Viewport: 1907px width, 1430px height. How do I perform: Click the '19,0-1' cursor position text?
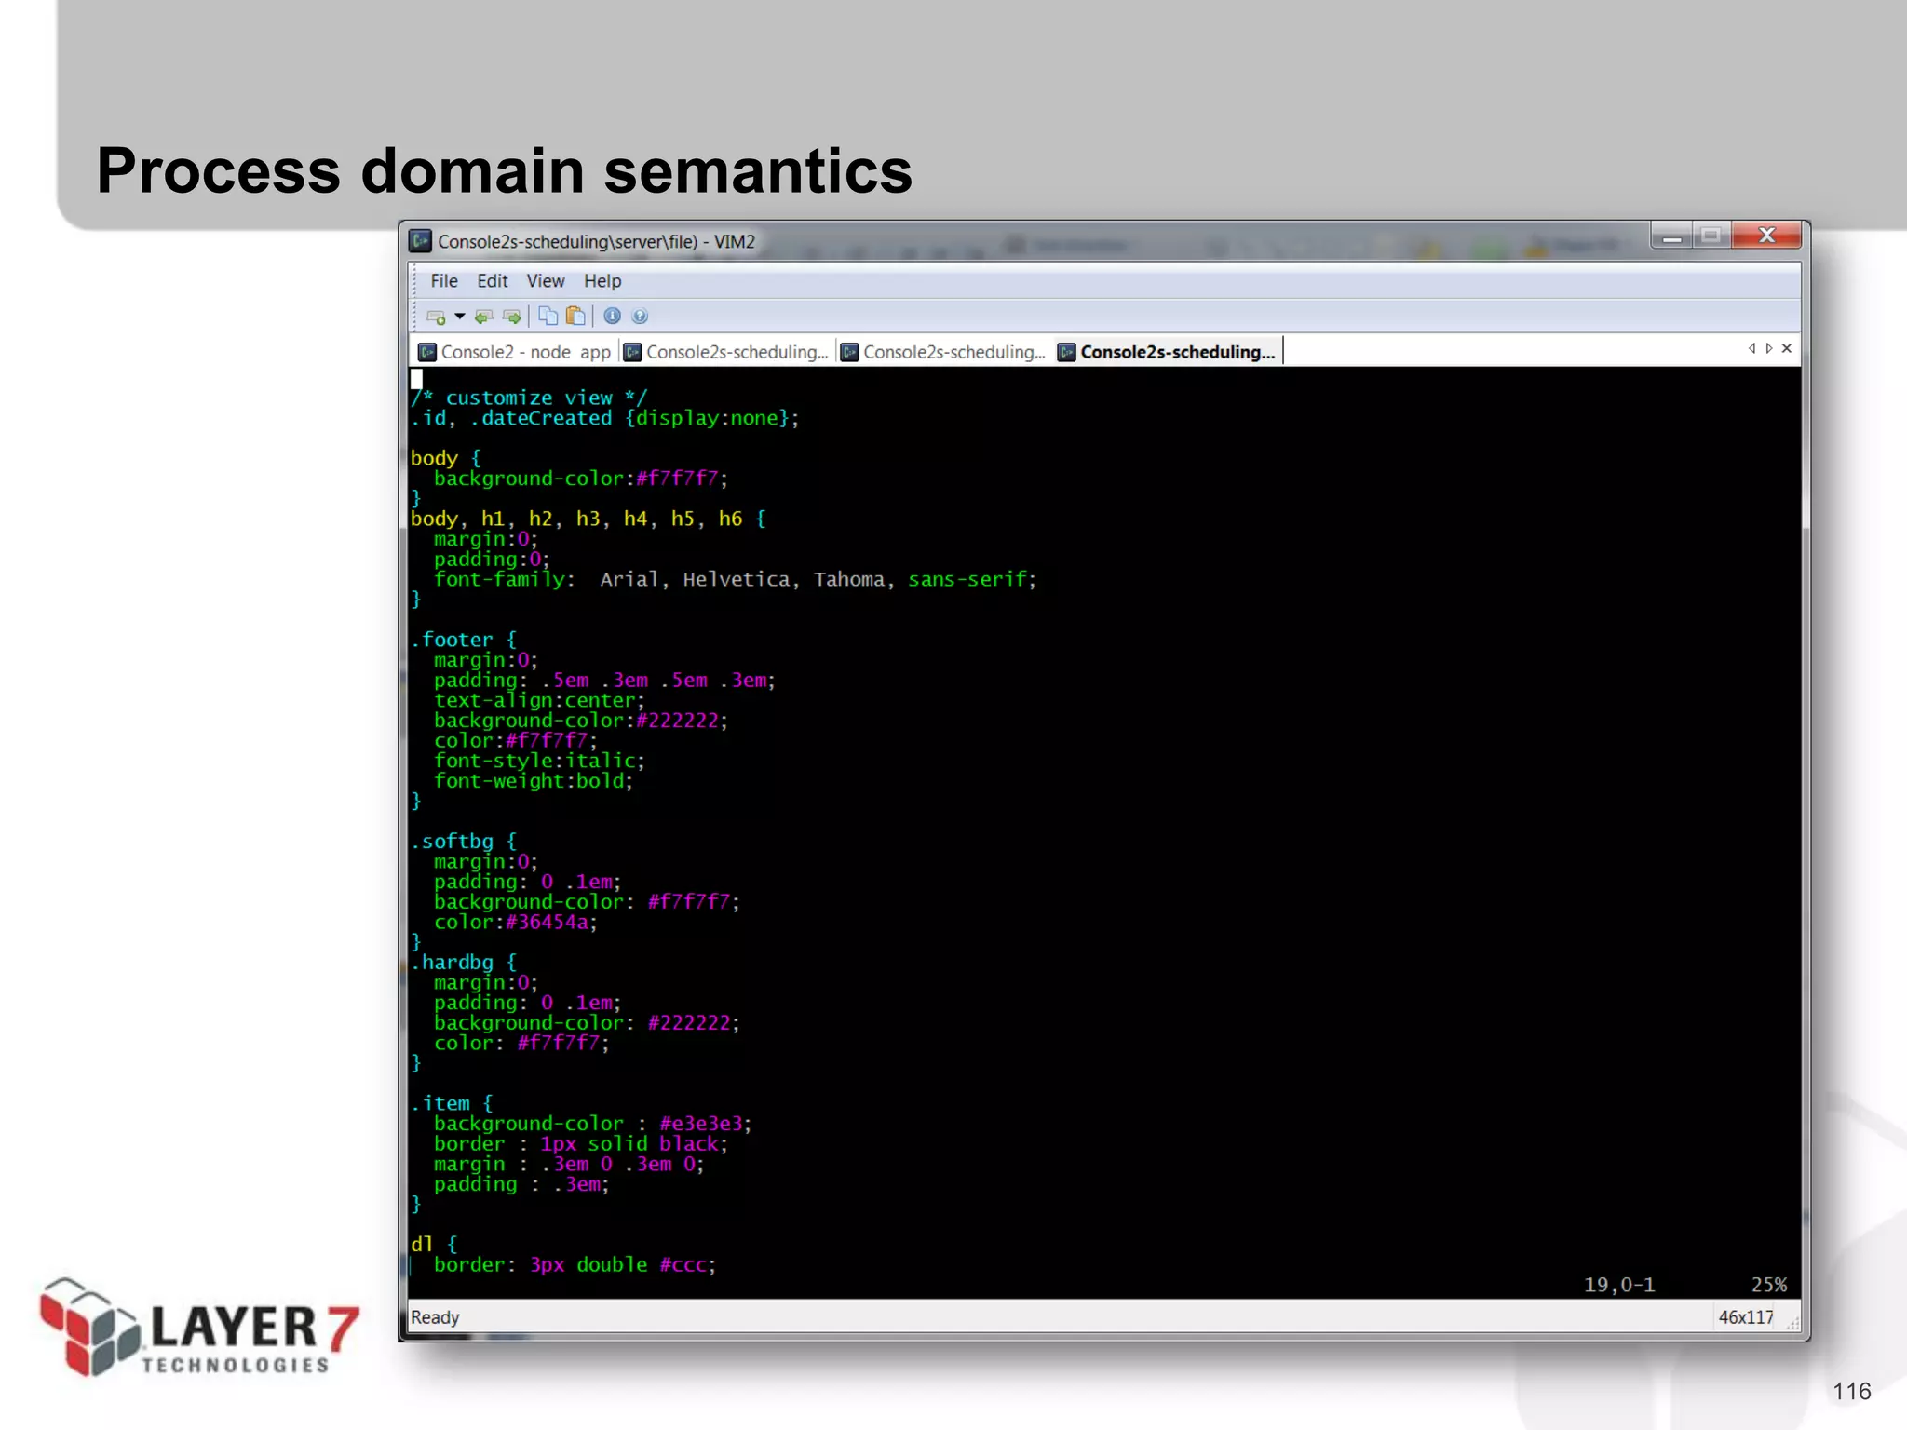coord(1619,1285)
